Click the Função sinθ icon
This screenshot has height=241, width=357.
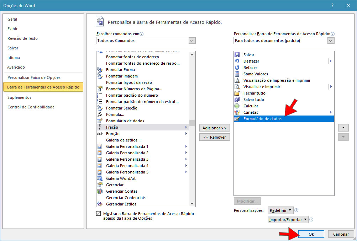[100, 134]
